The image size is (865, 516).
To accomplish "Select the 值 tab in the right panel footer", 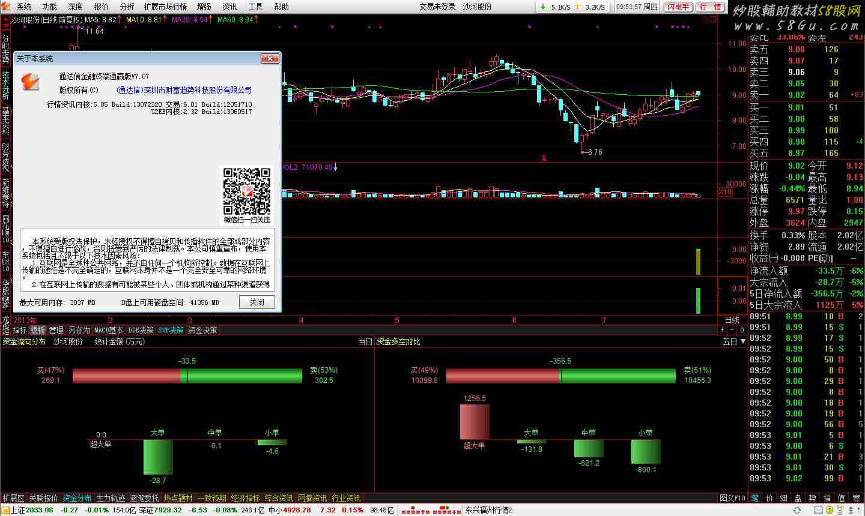I will tap(842, 498).
